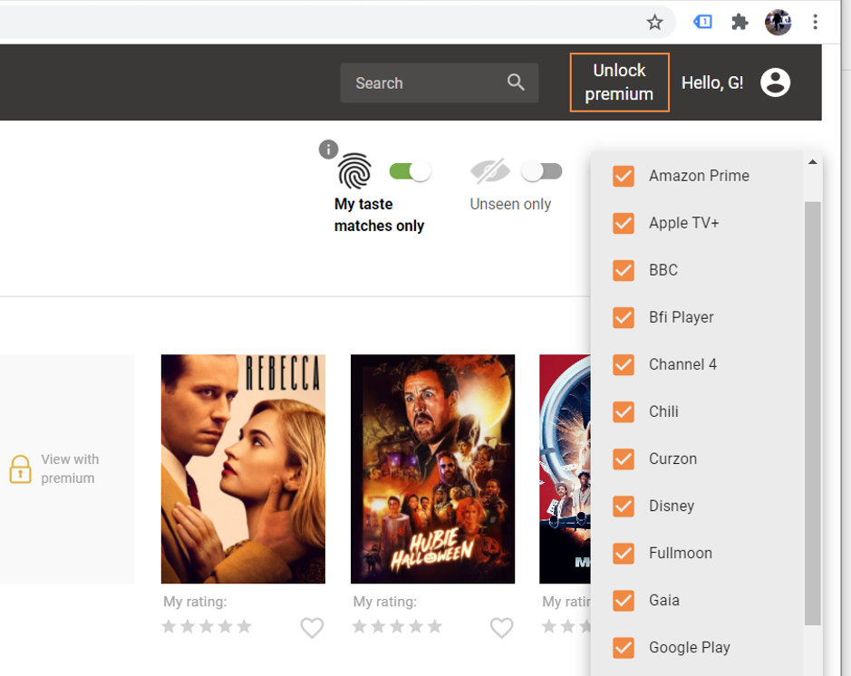Deselect the Google Play checkbox
Image resolution: width=851 pixels, height=676 pixels.
(623, 648)
